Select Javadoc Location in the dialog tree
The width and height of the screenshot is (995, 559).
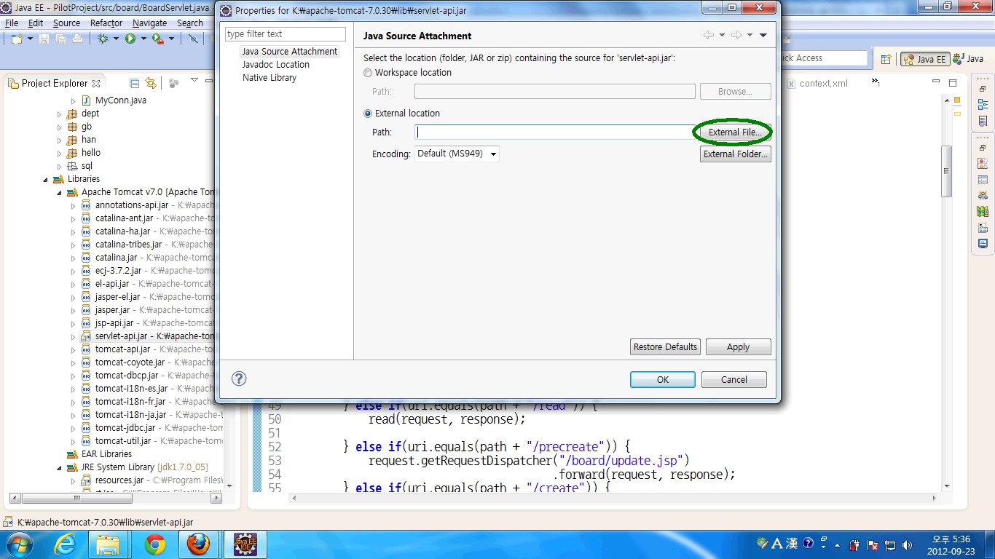[276, 65]
